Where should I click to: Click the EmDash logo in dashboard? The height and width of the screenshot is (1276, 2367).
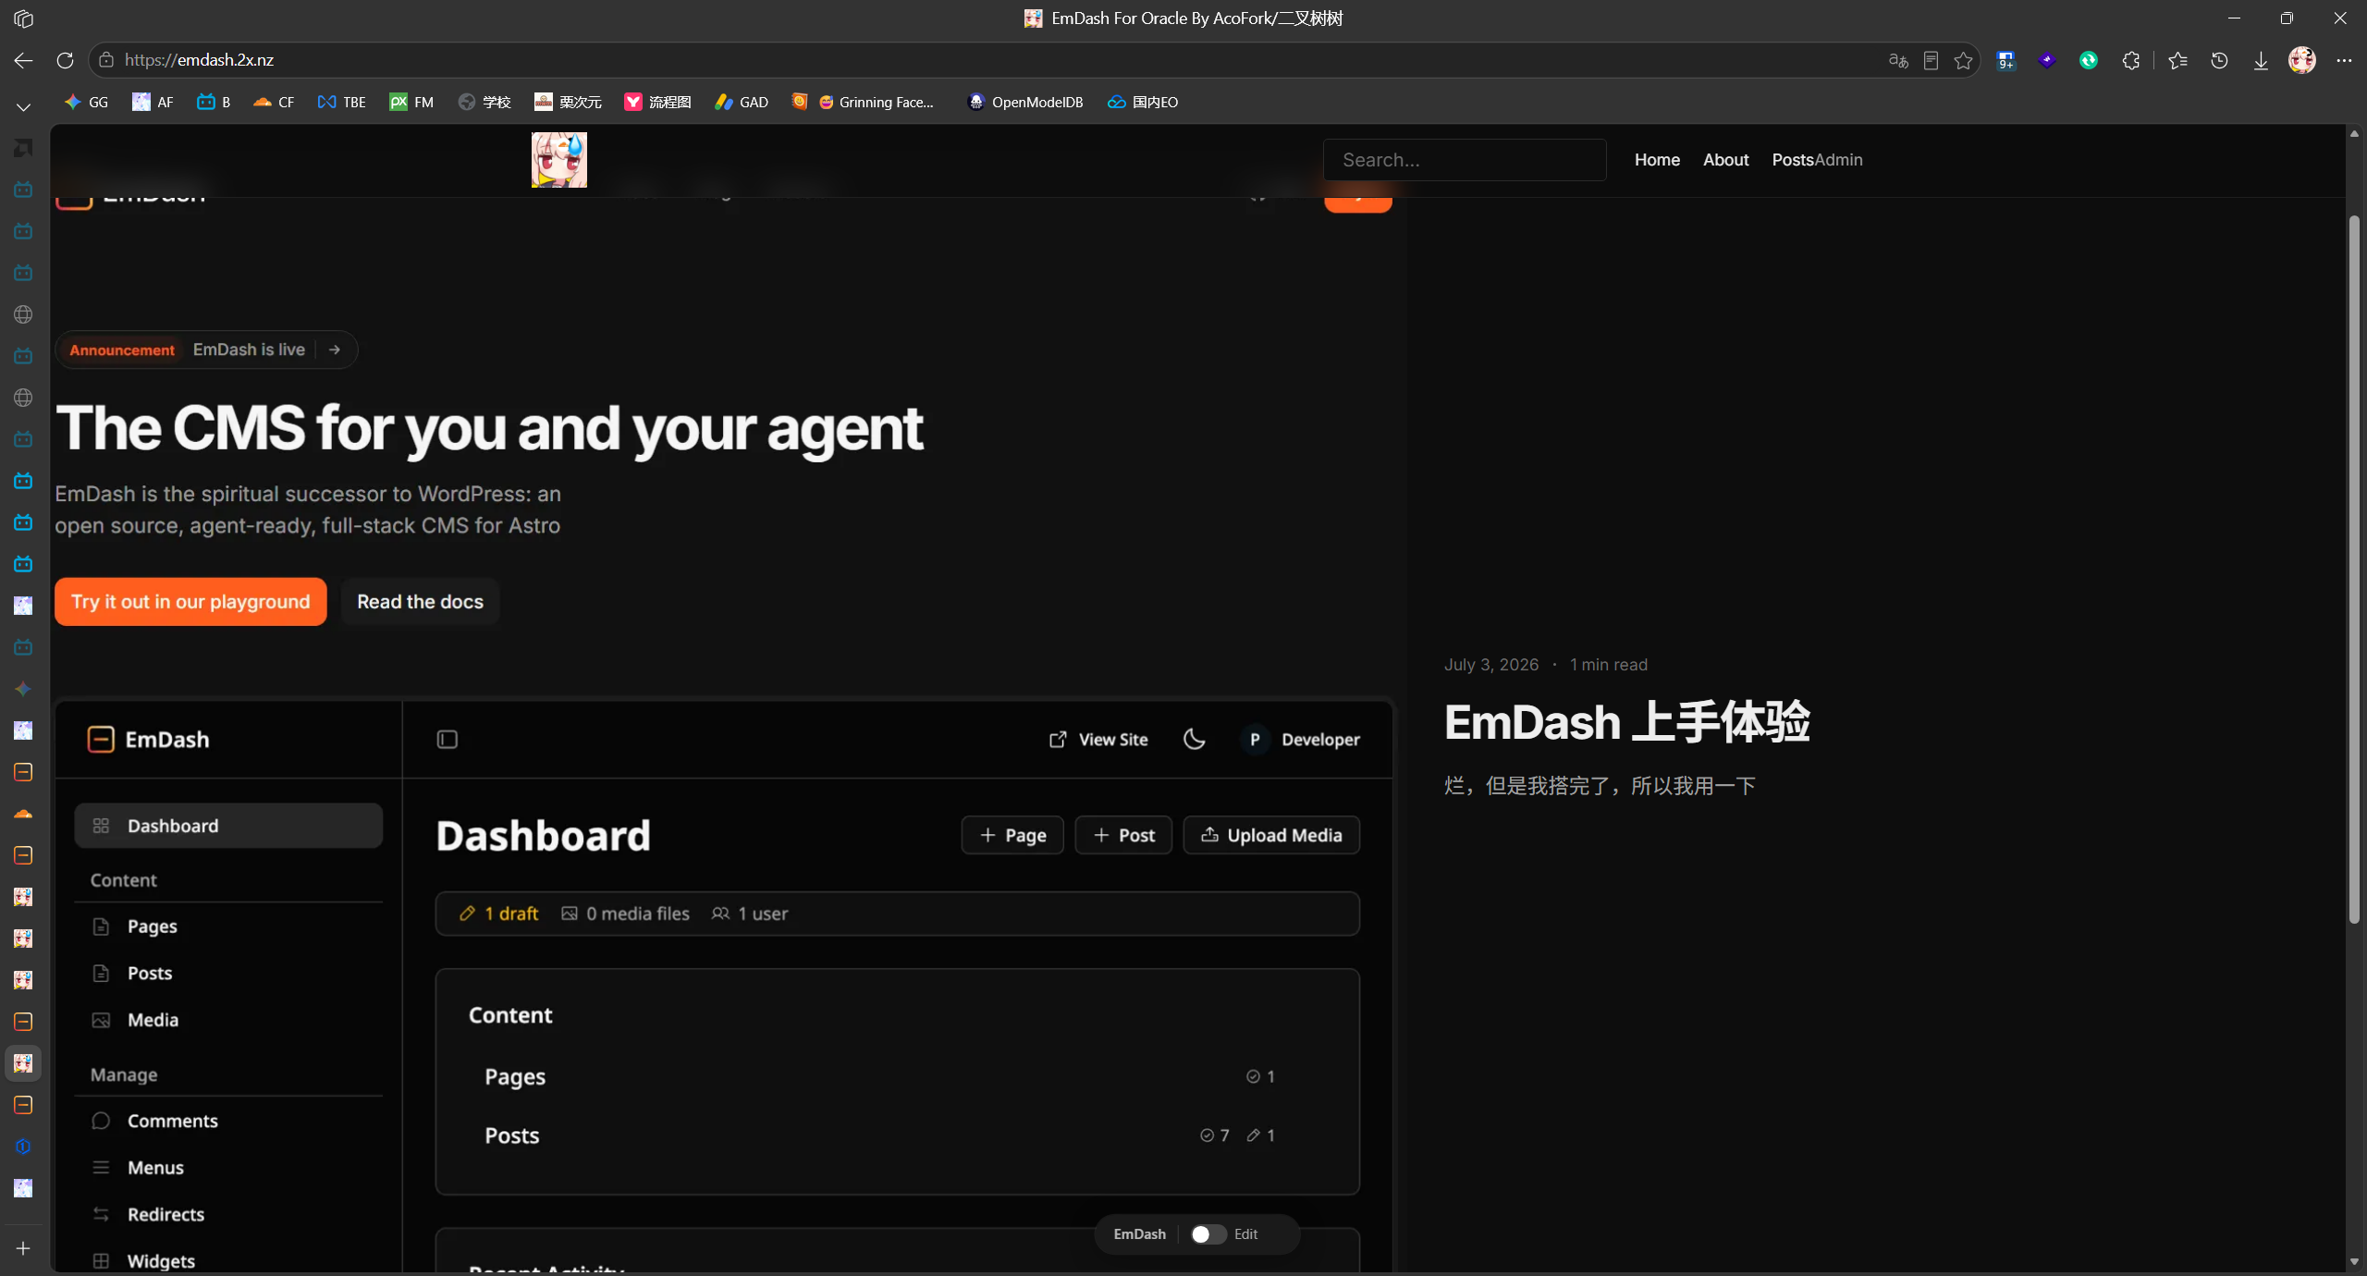[x=148, y=740]
